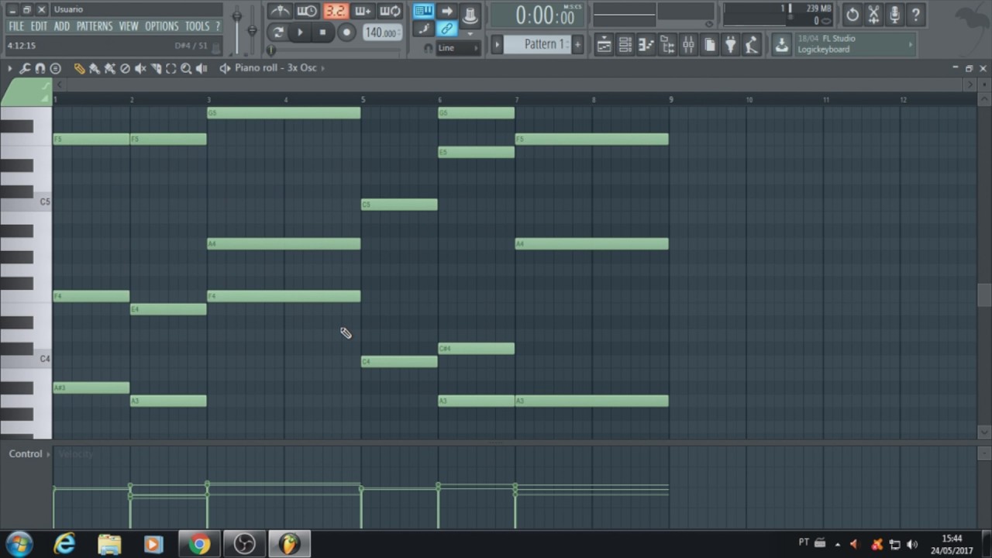Select the Slice tool
The image size is (992, 558).
[156, 68]
